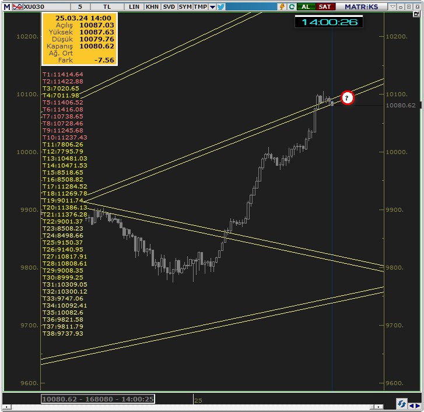Viewport: 424px width, 412px height.
Task: Click the blue title bar input area
Action: 251,7
